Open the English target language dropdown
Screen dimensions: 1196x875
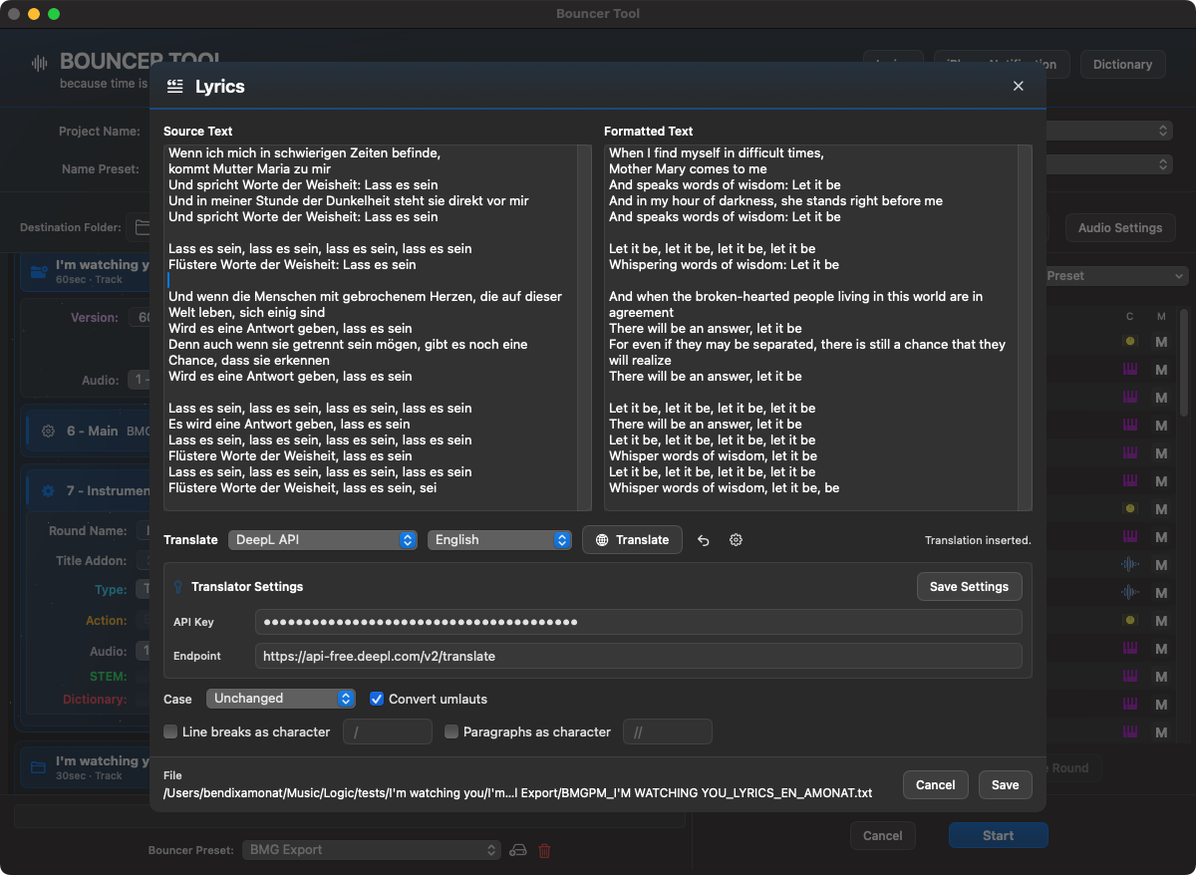click(x=499, y=540)
